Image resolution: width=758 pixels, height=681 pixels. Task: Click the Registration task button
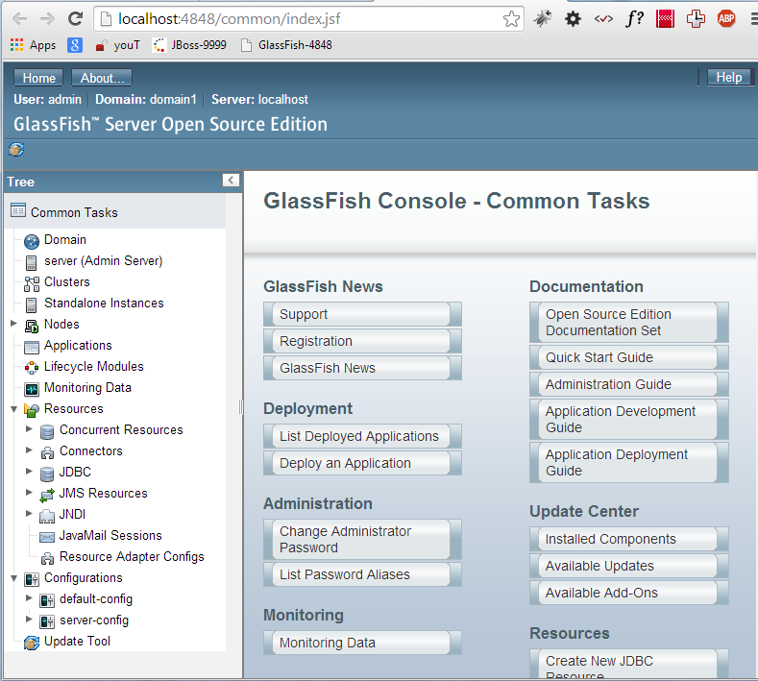362,341
